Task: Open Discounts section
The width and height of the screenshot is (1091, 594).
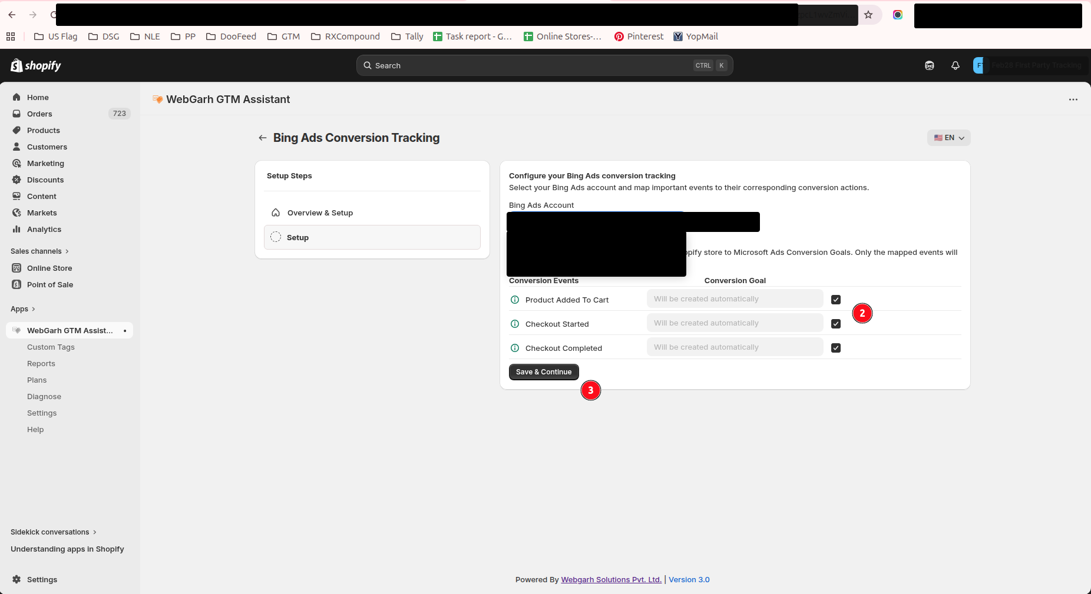Action: click(x=45, y=180)
